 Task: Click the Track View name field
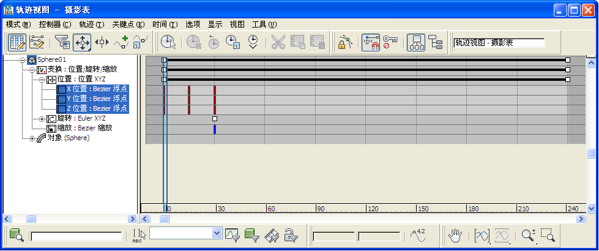(x=499, y=42)
